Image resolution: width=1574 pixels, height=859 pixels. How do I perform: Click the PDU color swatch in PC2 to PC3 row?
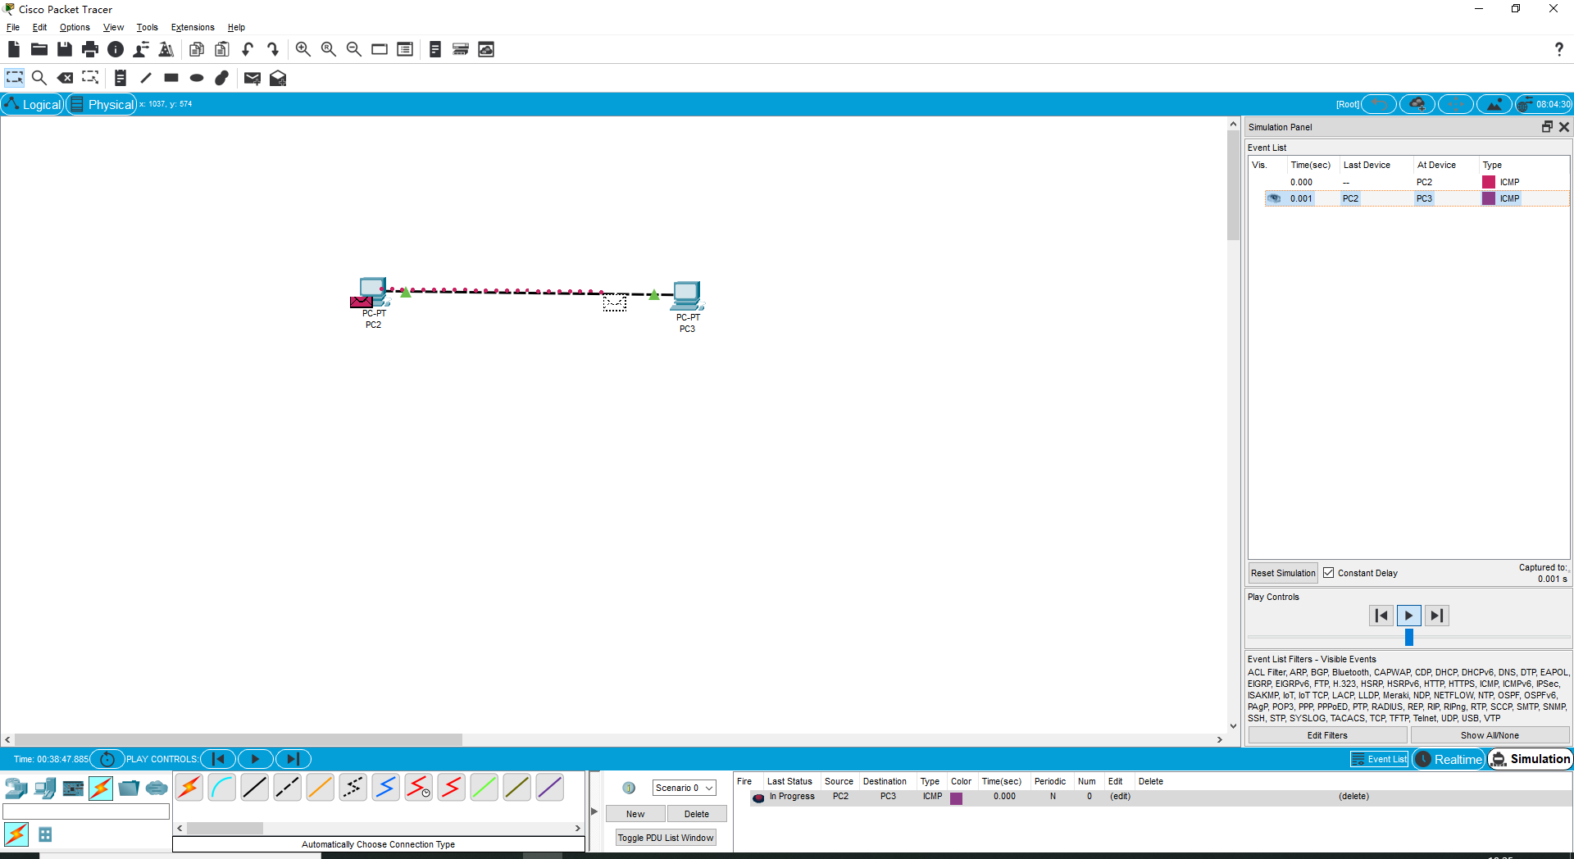pyautogui.click(x=956, y=798)
